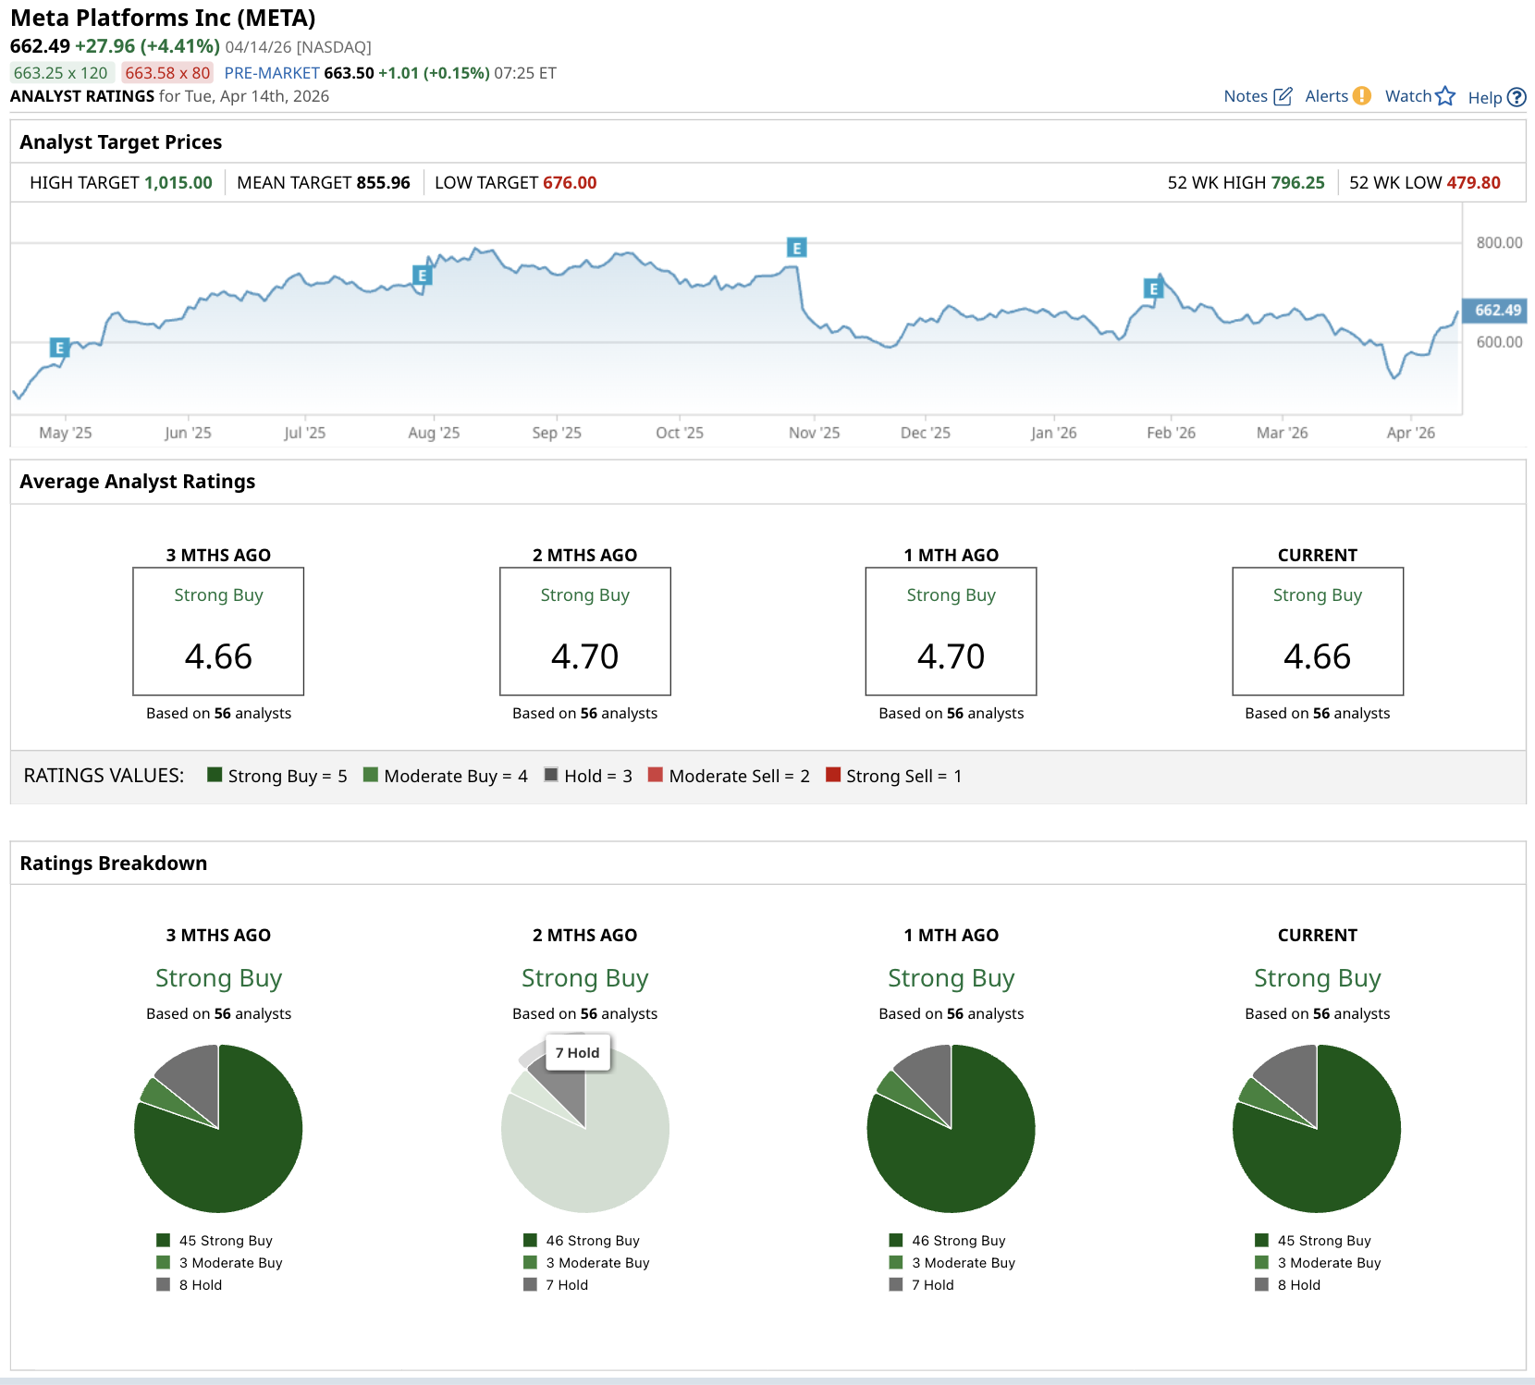Select the earnings E marker near Feb '26
This screenshot has height=1385, width=1535.
(x=1152, y=288)
